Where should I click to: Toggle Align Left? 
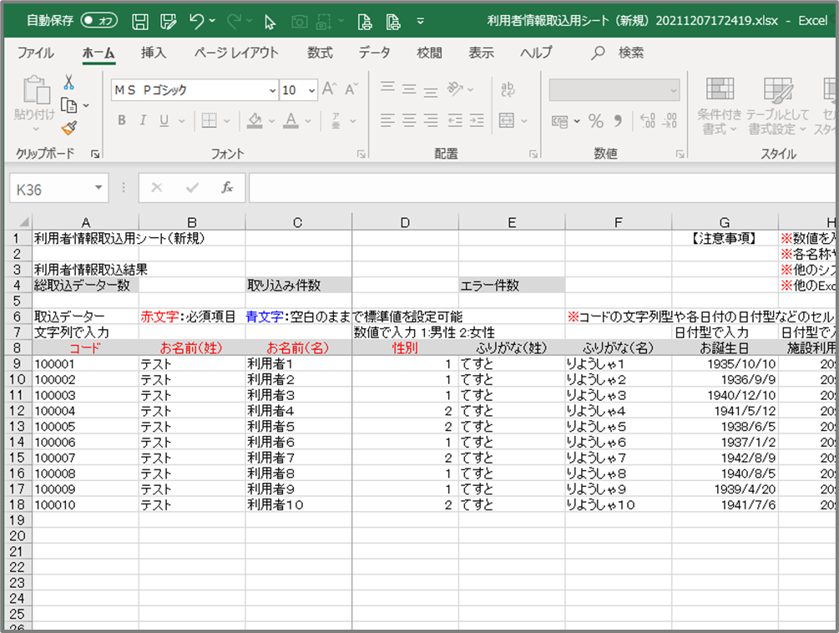[387, 120]
